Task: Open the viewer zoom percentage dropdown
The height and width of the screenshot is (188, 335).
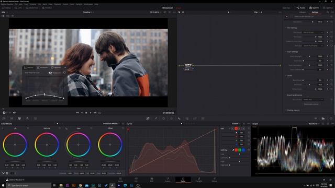Action: [x=4, y=12]
